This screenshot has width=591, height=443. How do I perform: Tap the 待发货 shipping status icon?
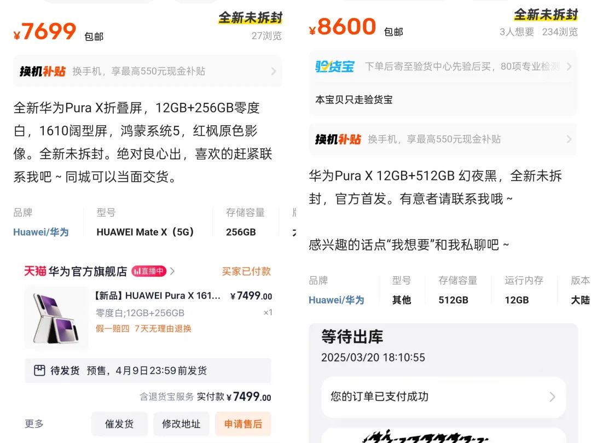click(x=39, y=371)
